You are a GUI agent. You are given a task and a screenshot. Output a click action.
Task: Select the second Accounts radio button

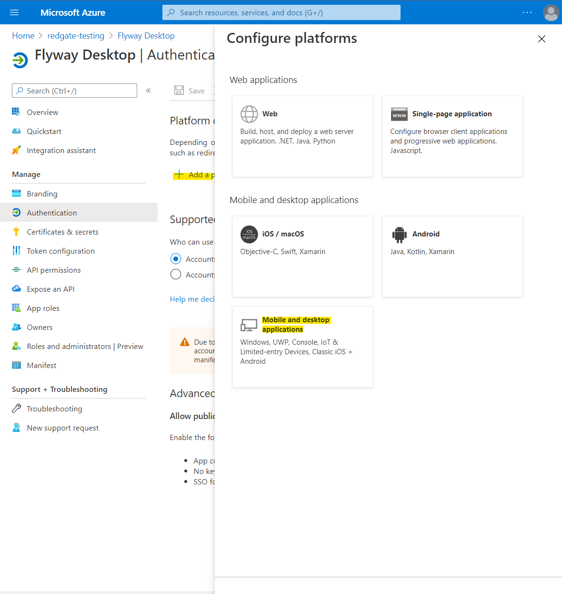click(x=176, y=275)
